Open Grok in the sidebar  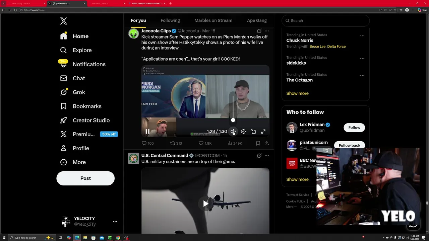(x=72, y=92)
